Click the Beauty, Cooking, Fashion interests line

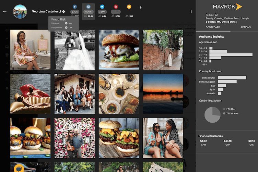(227, 18)
